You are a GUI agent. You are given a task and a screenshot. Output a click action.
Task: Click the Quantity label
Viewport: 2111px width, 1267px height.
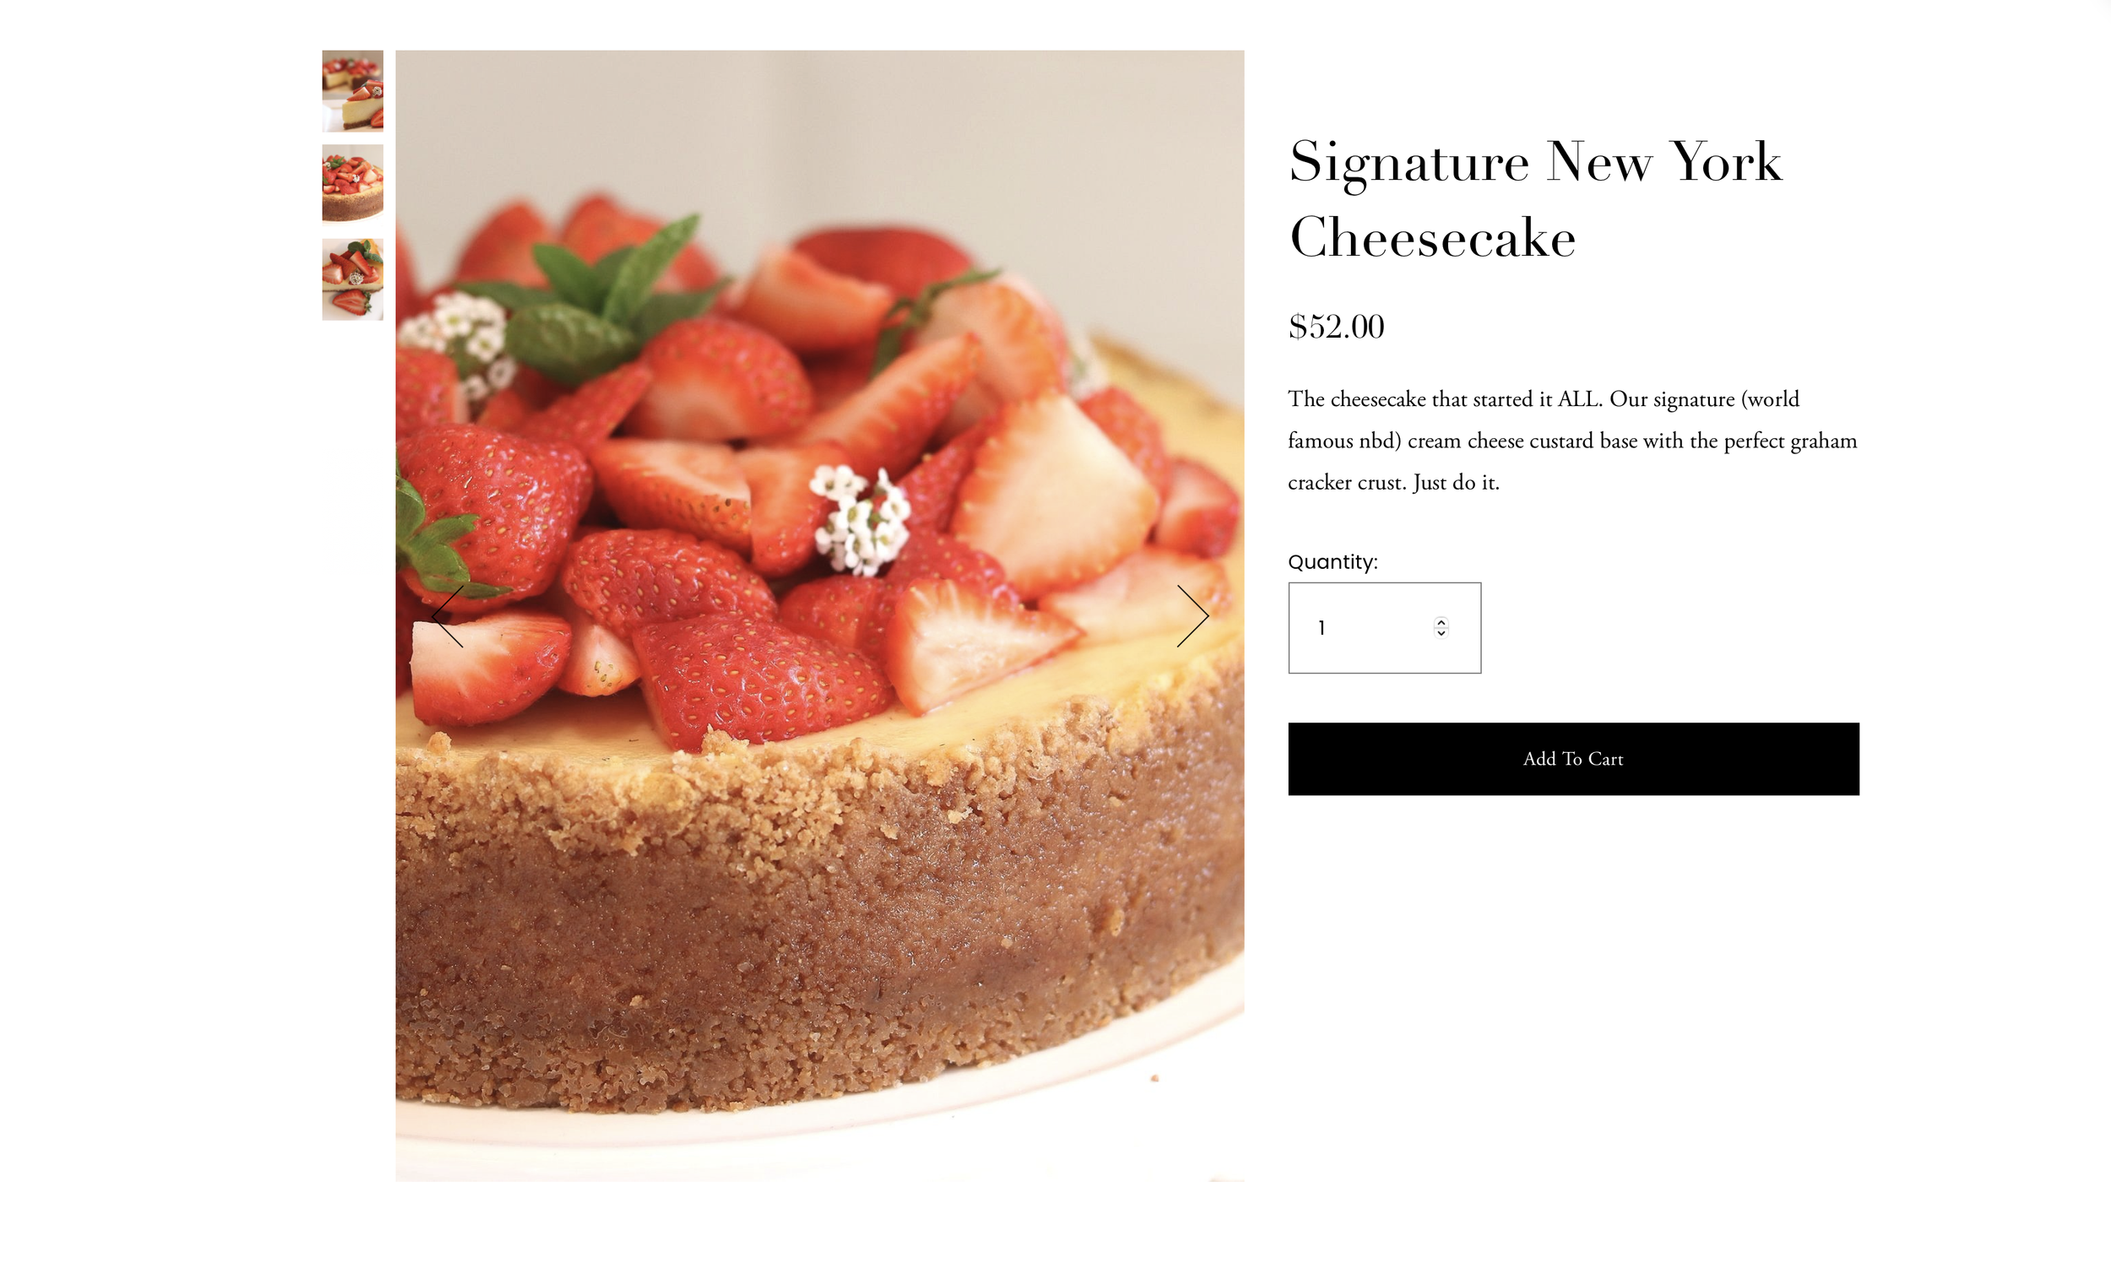(1332, 562)
